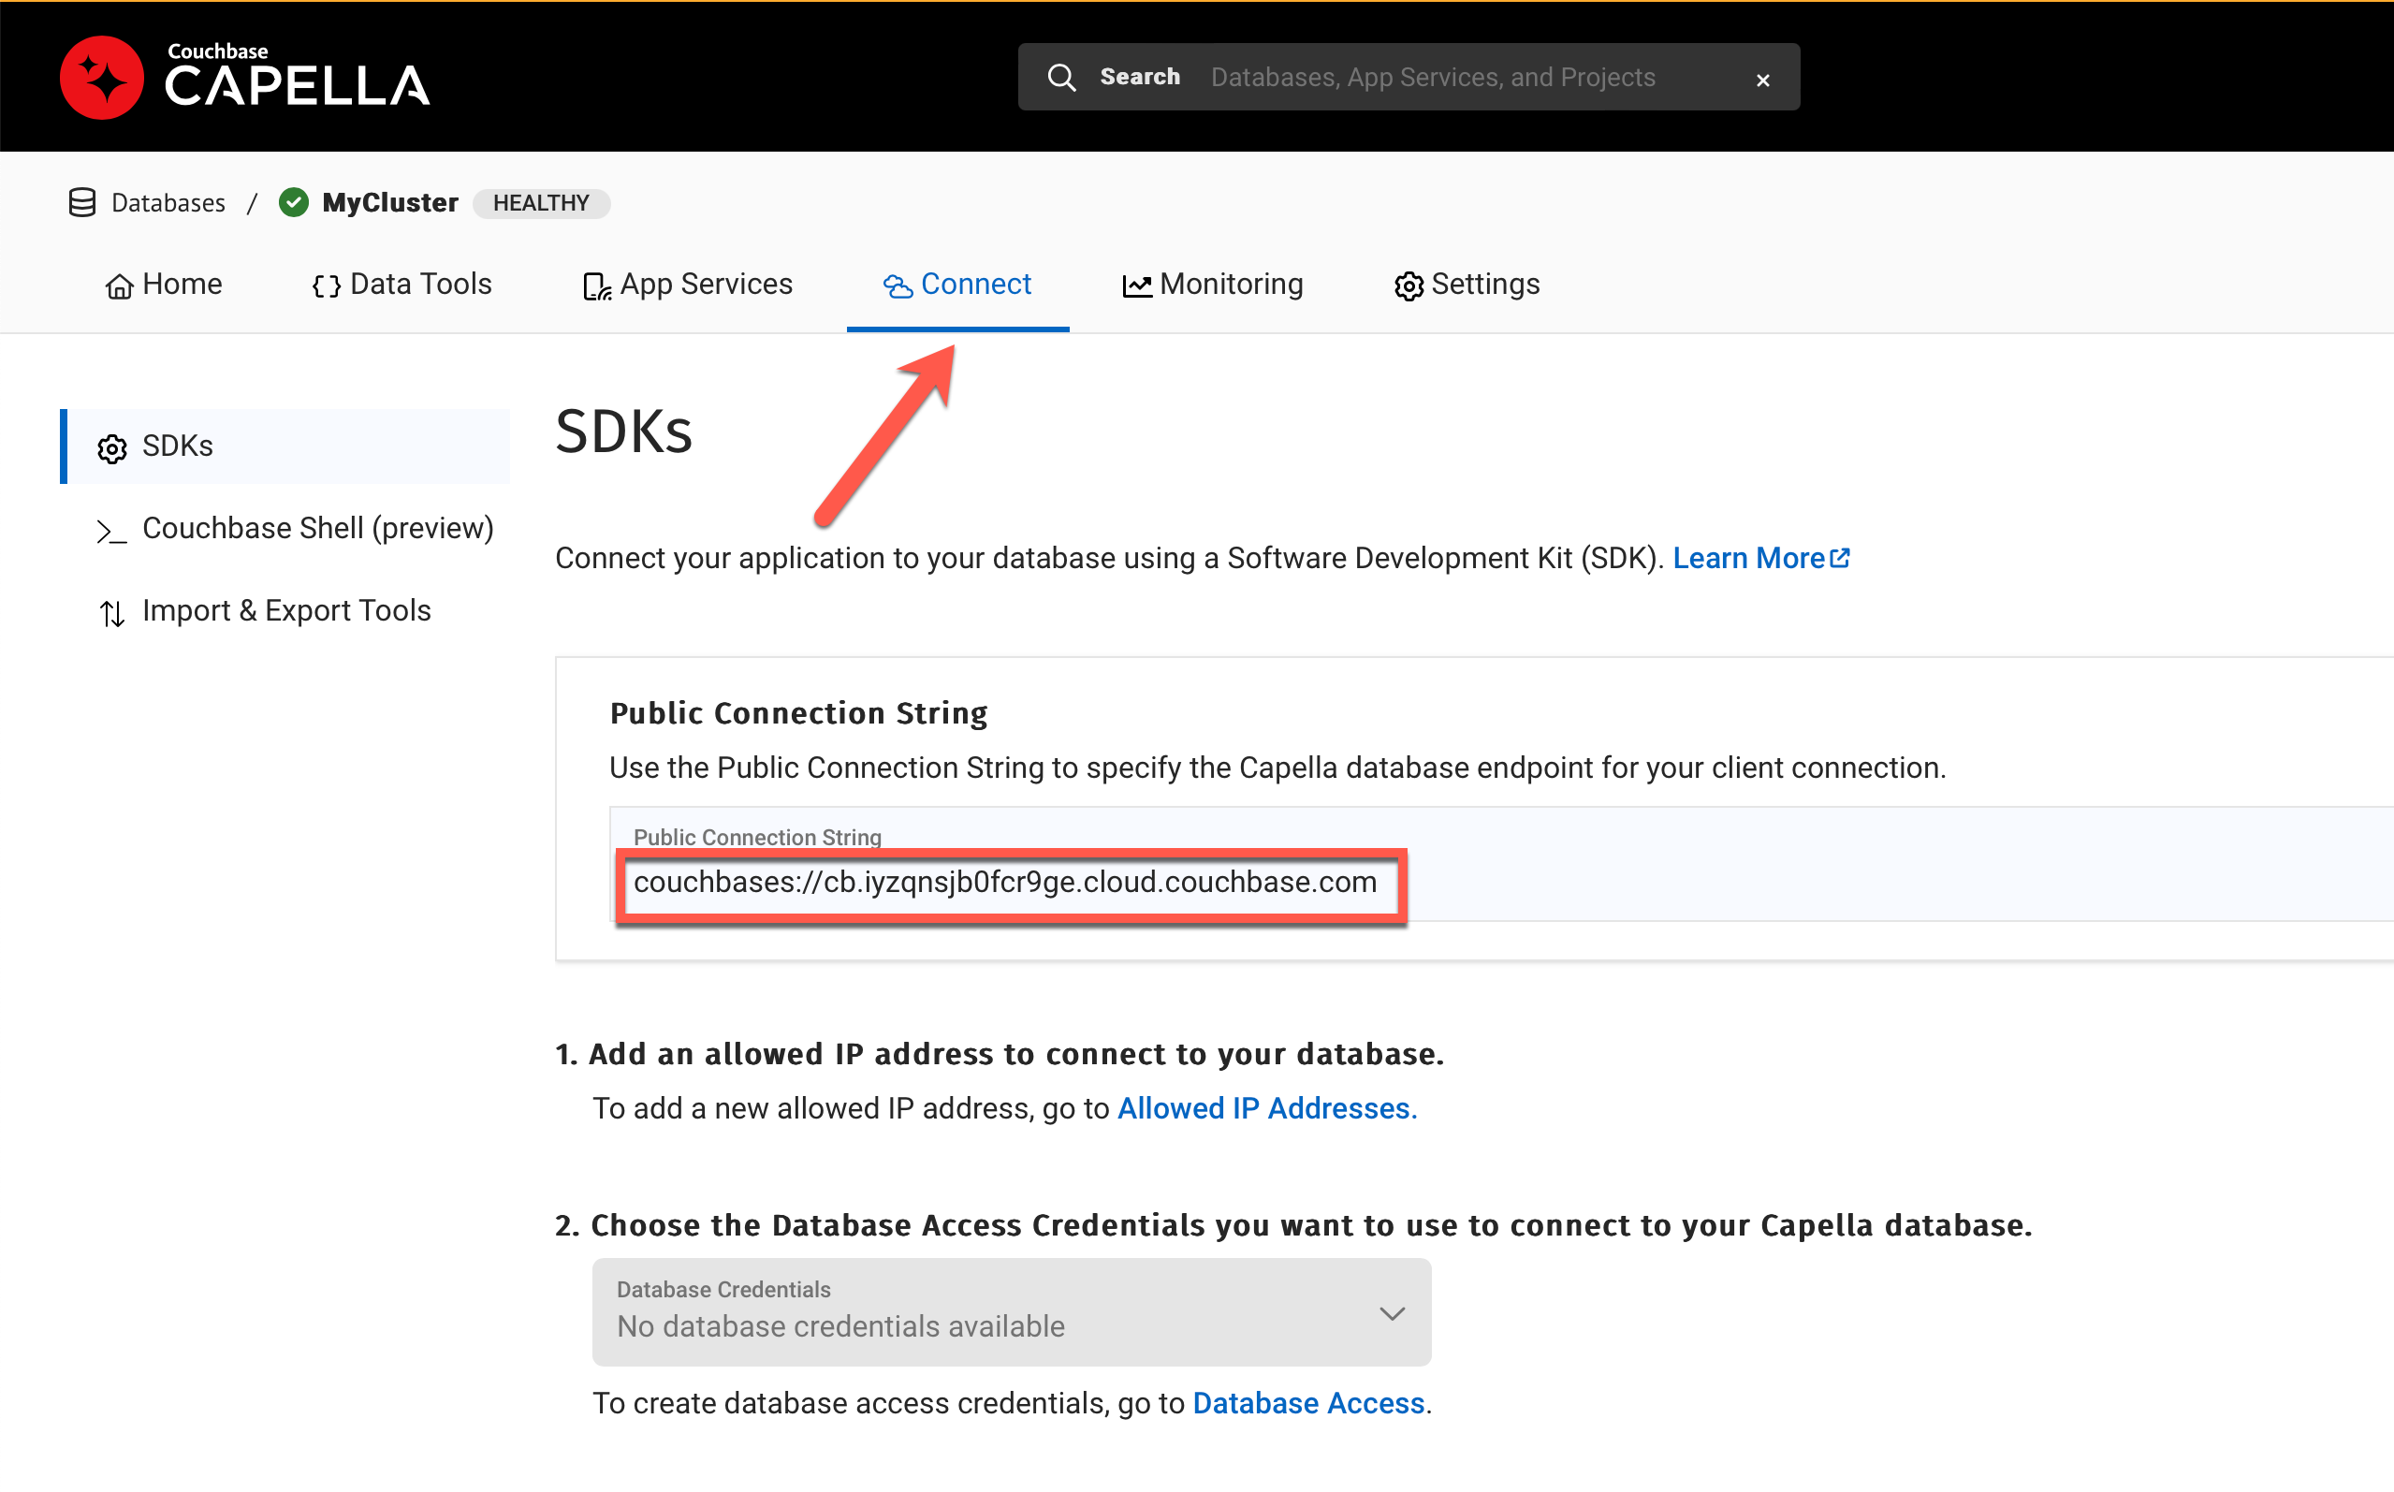Click the Databases stack icon in breadcrumb
This screenshot has width=2394, height=1492.
[83, 202]
